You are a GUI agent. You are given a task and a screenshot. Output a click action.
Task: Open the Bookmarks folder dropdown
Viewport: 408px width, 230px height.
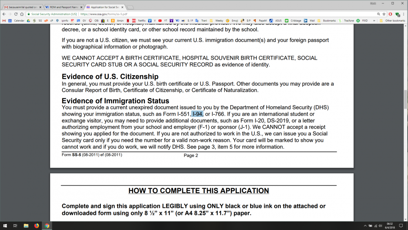click(326, 20)
